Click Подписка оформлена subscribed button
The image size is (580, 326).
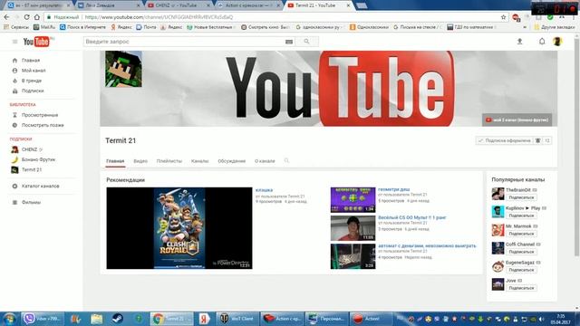pyautogui.click(x=504, y=140)
